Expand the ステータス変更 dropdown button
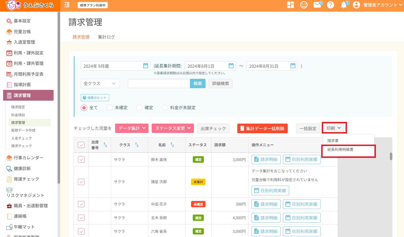This screenshot has width=404, height=237. pyautogui.click(x=173, y=128)
